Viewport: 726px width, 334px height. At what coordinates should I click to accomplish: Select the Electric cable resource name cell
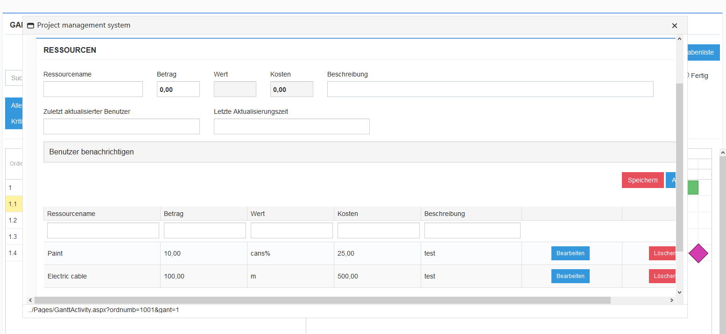coord(102,276)
